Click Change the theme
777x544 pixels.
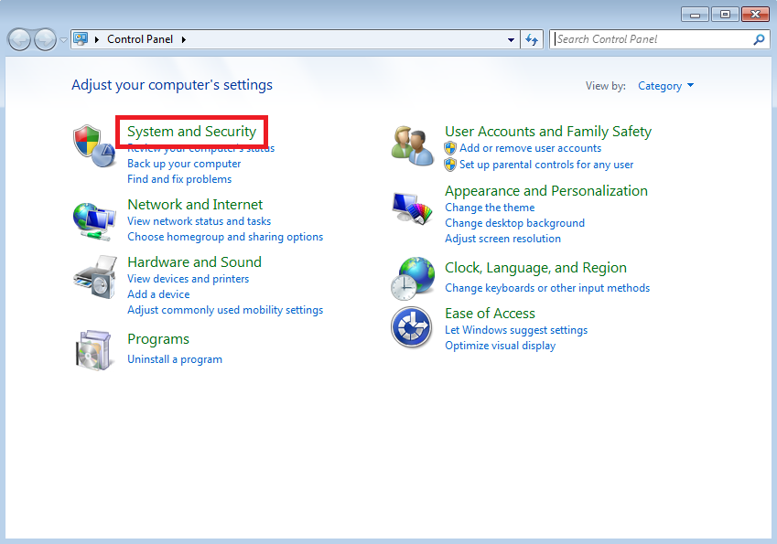(x=490, y=208)
